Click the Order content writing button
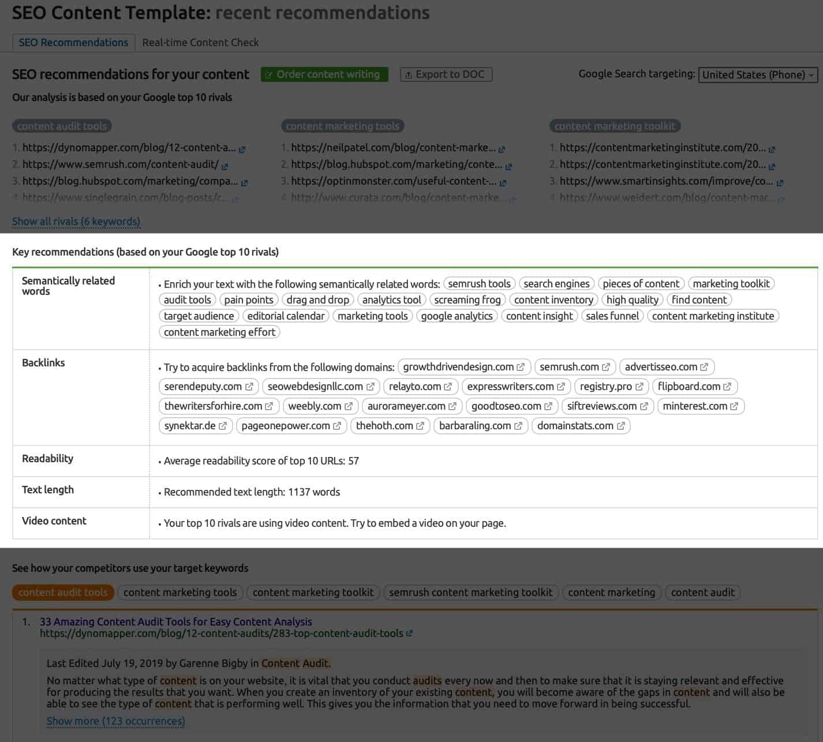823x742 pixels. coord(324,74)
